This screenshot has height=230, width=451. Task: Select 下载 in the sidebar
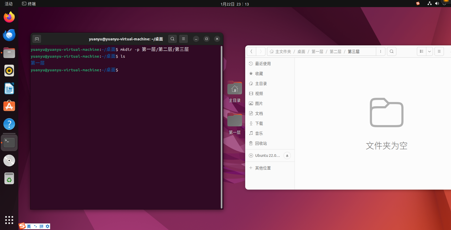[259, 124]
